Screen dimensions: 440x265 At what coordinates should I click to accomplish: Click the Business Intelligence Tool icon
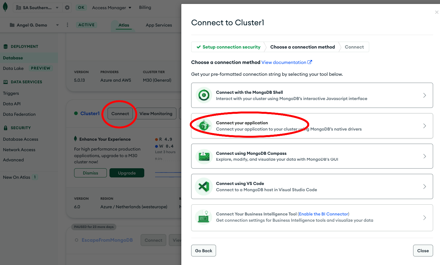click(204, 217)
